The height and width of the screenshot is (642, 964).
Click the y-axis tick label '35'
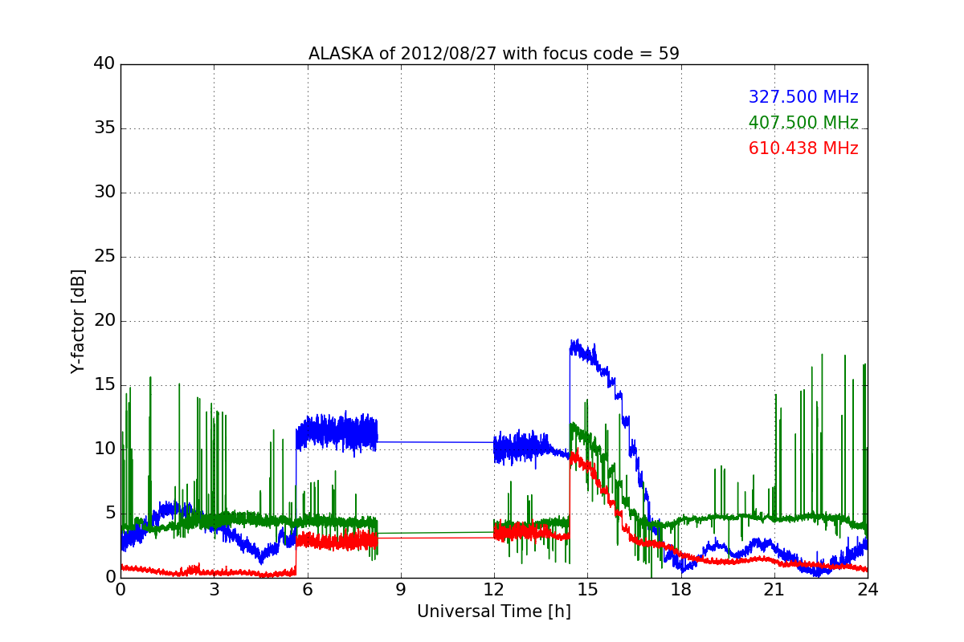(x=104, y=128)
